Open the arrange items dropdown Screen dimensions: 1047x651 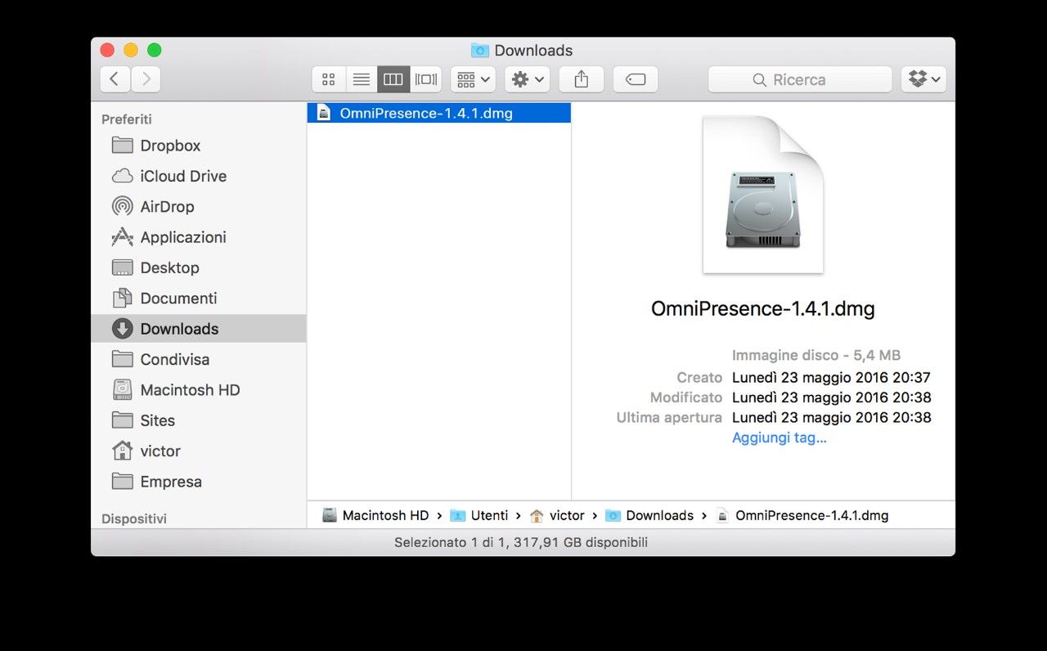473,79
